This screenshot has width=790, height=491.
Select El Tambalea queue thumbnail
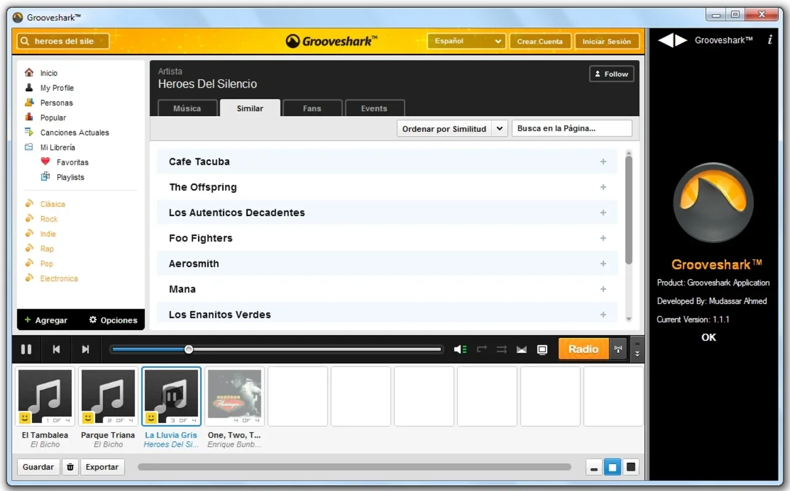click(45, 396)
